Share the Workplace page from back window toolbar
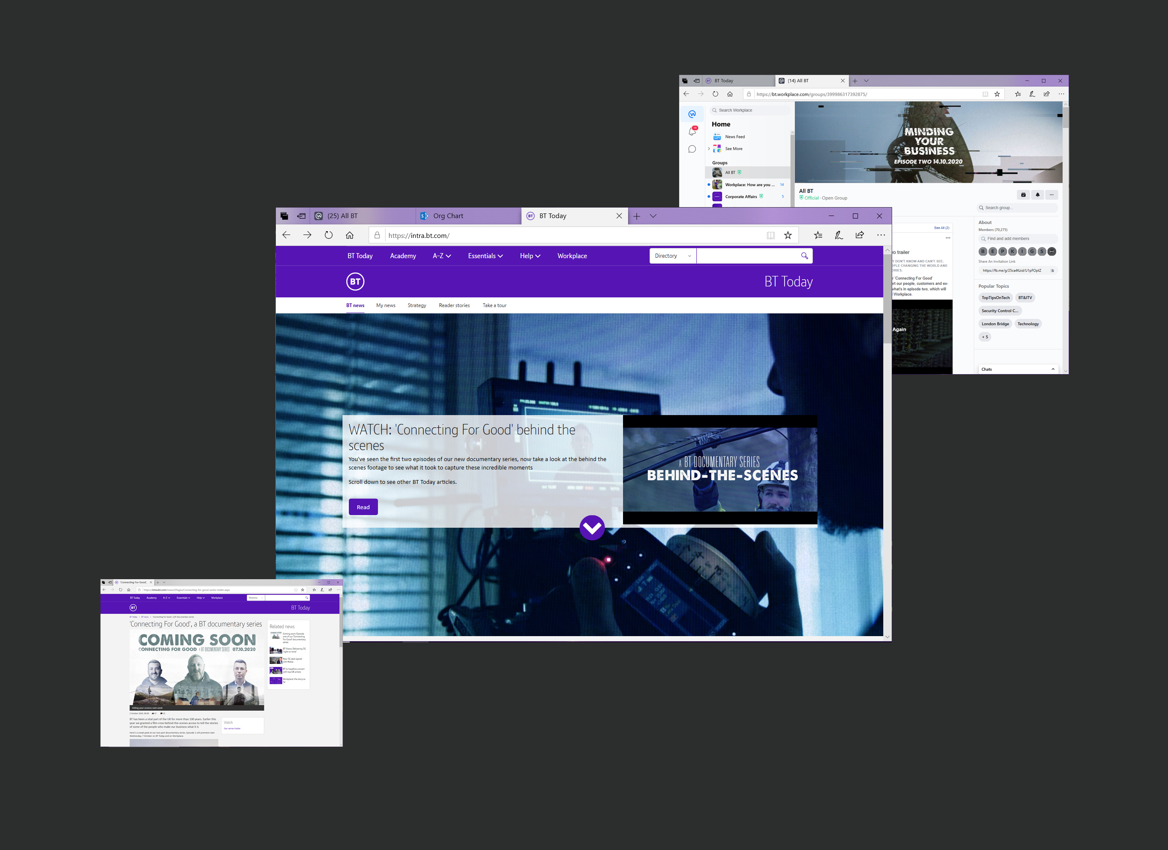The image size is (1168, 850). coord(1047,94)
